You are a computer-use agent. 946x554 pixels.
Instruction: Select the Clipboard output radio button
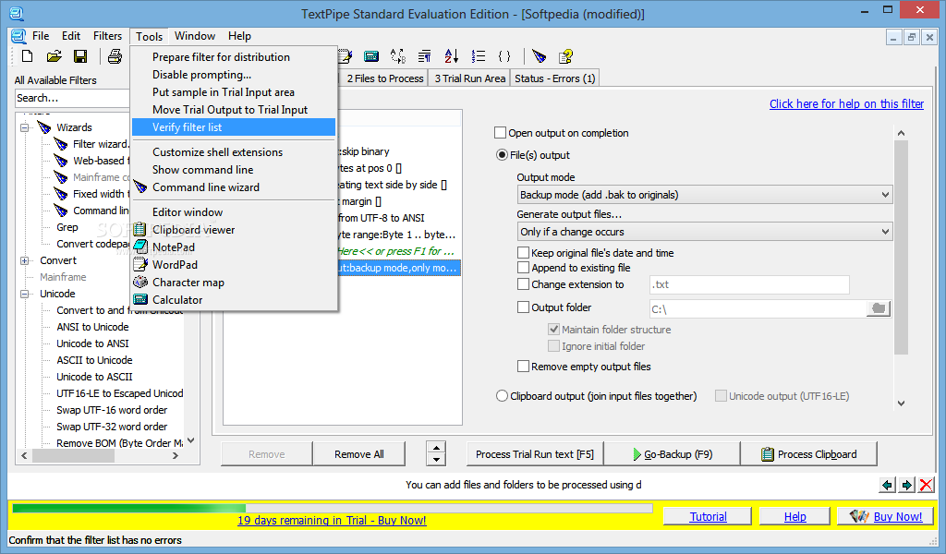502,396
